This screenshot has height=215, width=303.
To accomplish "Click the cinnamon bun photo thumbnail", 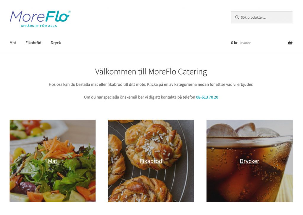I will (x=151, y=161).
